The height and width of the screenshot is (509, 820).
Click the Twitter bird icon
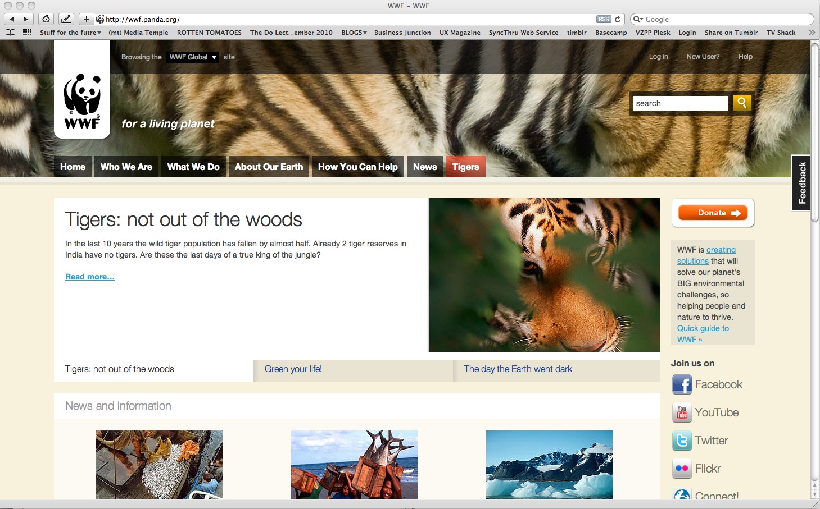682,441
